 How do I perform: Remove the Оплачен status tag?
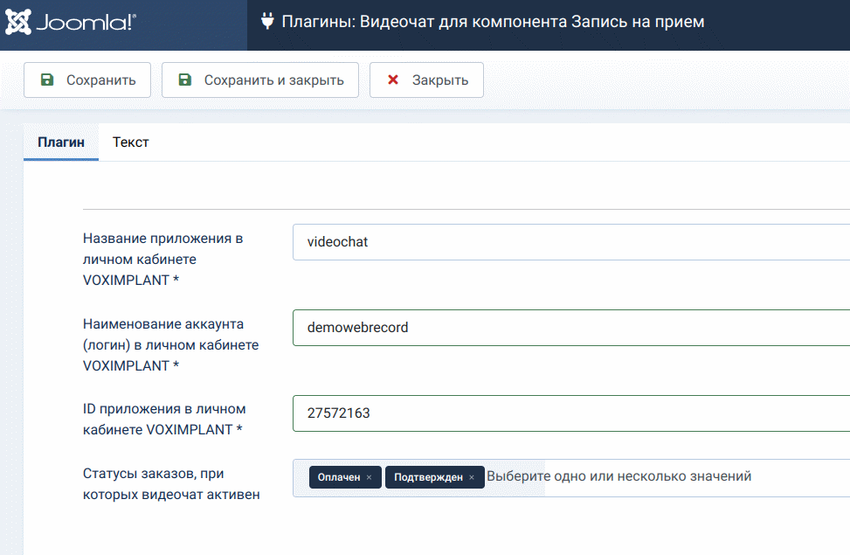coord(370,477)
